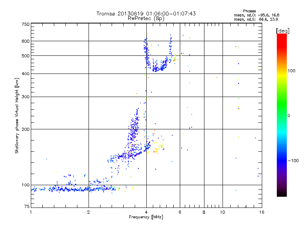Click the y-axis tick label '75'

pos(27,206)
